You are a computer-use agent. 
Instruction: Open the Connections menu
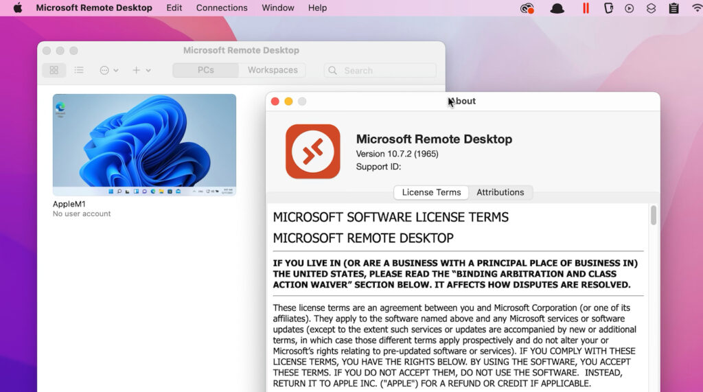click(x=222, y=8)
